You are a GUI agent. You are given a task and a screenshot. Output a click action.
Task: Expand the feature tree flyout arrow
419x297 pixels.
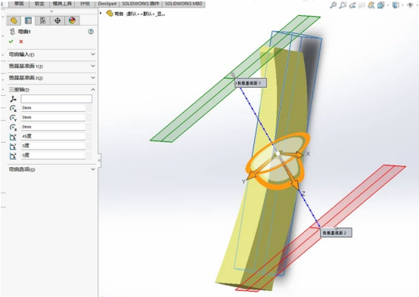click(101, 13)
